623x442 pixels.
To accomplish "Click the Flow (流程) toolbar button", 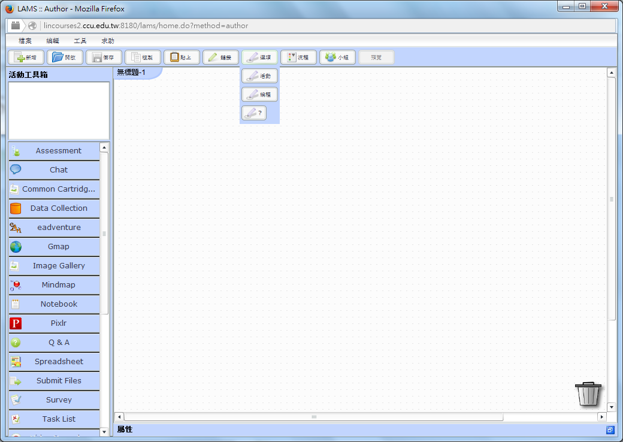I will pos(298,57).
